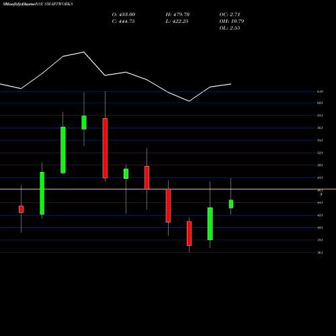This screenshot has height=336, width=336.
Task: Click the 619 price axis label
Action: pyautogui.click(x=320, y=91)
